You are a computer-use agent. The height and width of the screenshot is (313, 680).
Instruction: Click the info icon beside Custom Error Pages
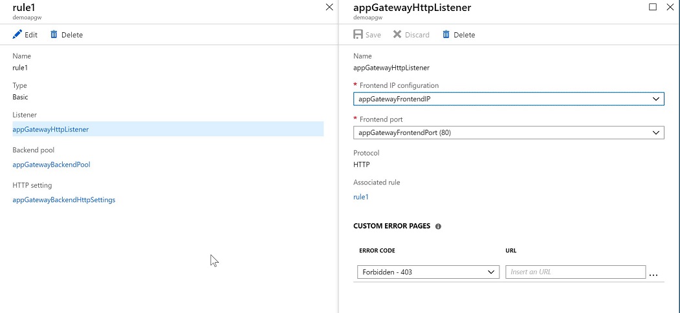point(438,226)
